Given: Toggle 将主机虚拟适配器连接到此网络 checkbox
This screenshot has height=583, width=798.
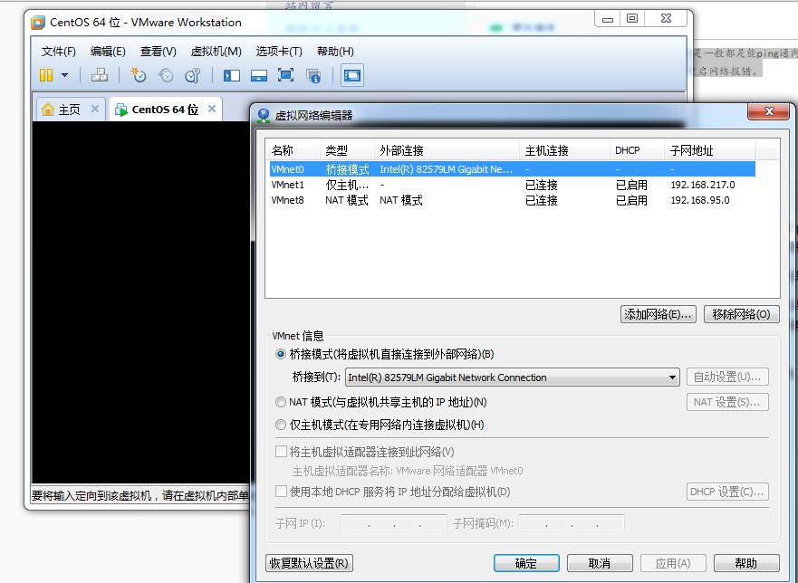Looking at the screenshot, I should click(281, 451).
